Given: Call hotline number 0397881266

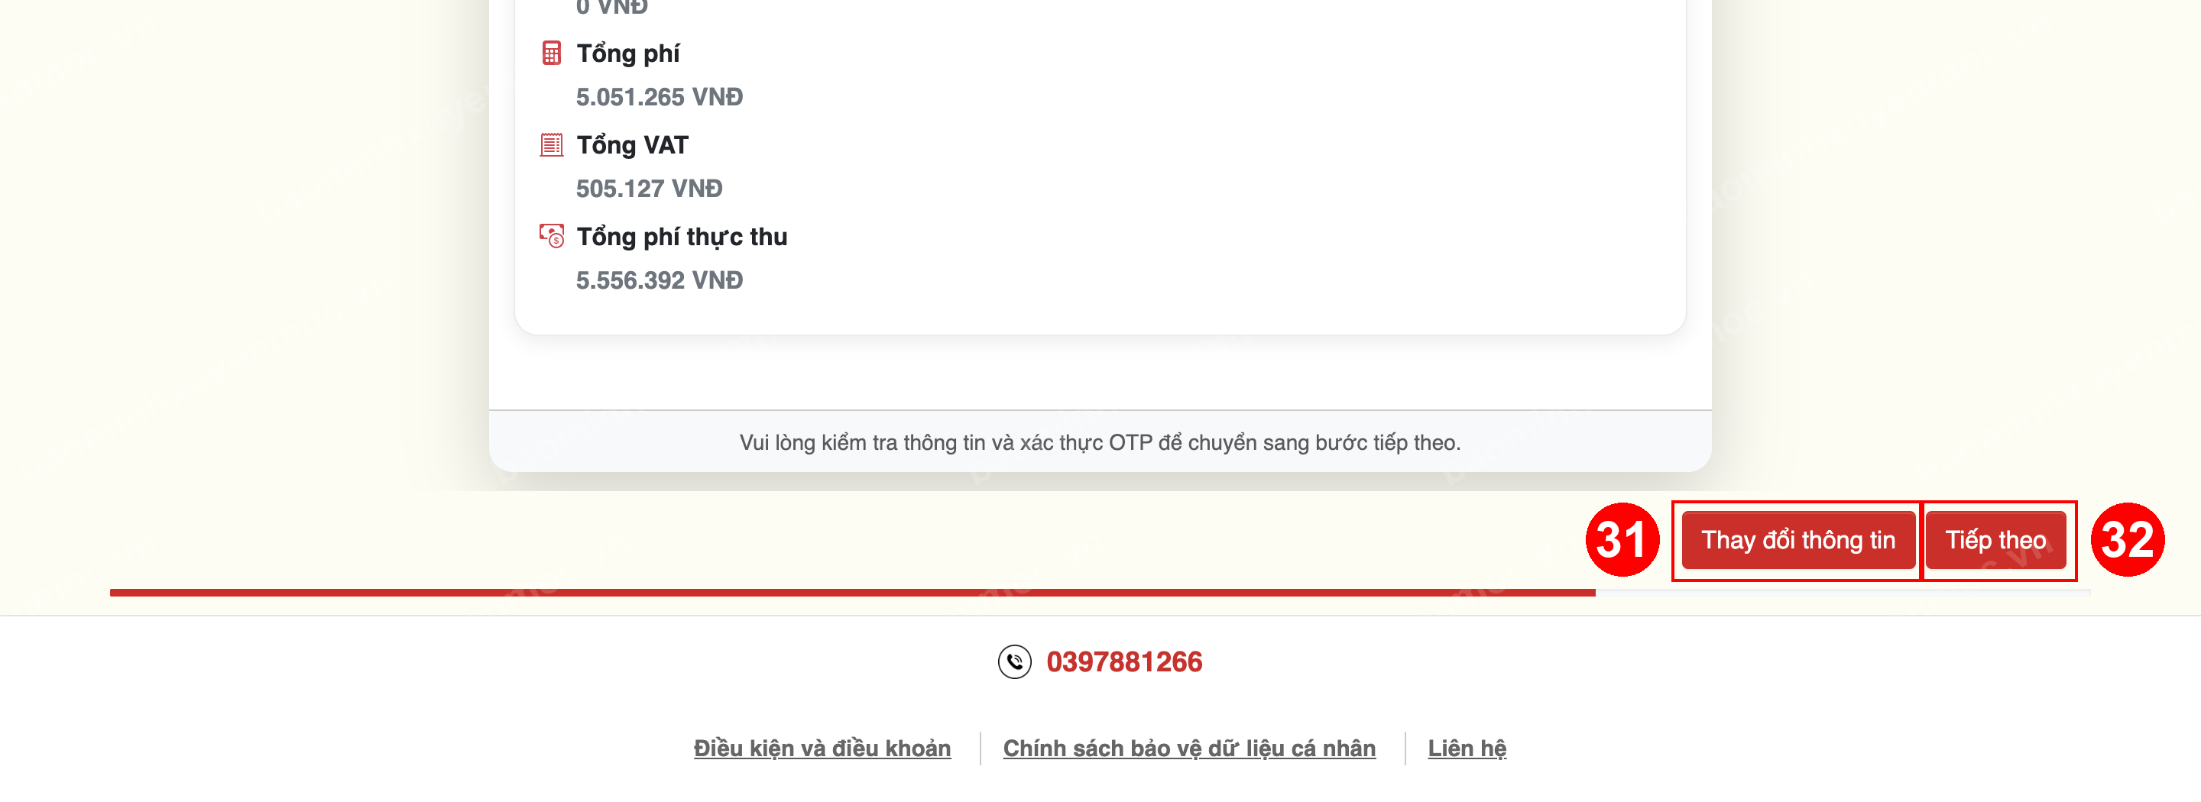Looking at the screenshot, I should click(x=1123, y=661).
